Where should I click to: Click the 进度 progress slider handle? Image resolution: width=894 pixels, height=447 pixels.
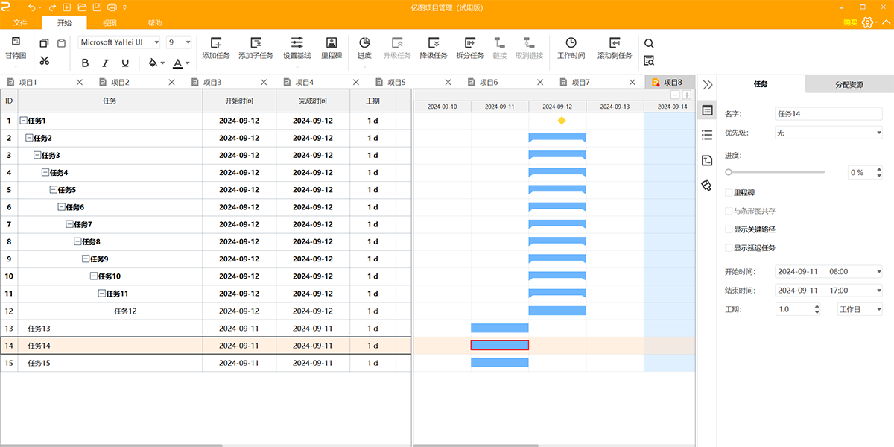pyautogui.click(x=729, y=172)
